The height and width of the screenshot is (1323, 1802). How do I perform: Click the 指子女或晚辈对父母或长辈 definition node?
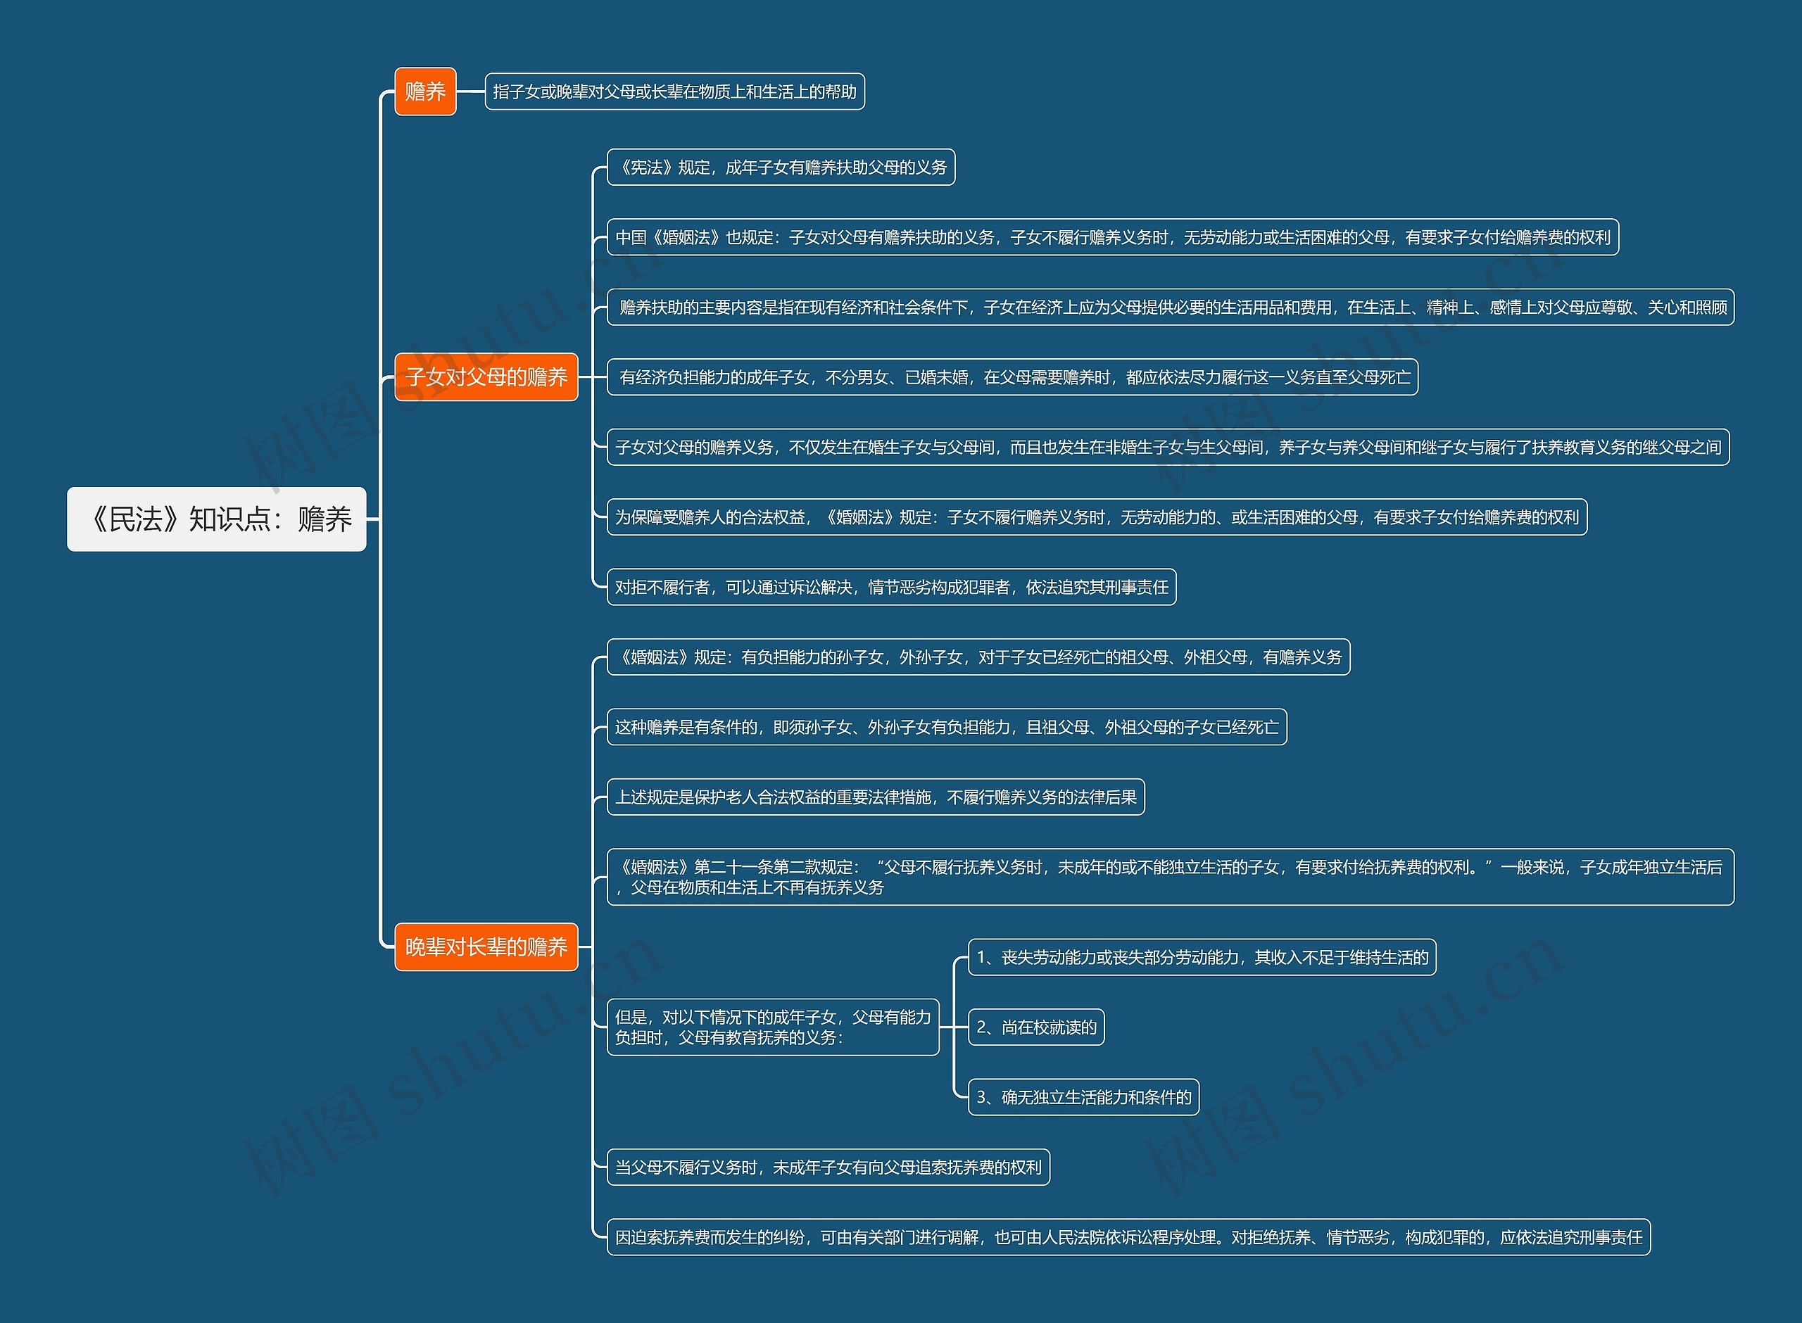point(674,91)
